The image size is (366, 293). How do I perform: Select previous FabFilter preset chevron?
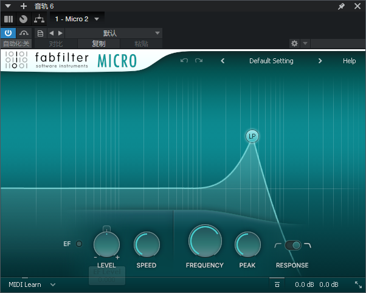coord(223,61)
